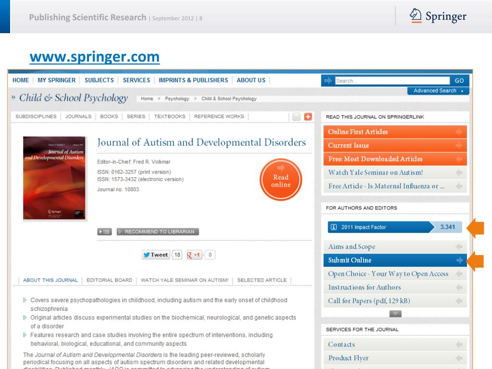Switch to ABOUT THIS JOURNAL tab

(50, 280)
